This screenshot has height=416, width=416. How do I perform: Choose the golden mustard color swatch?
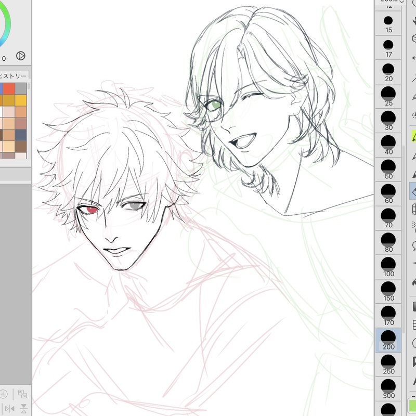coord(9,100)
